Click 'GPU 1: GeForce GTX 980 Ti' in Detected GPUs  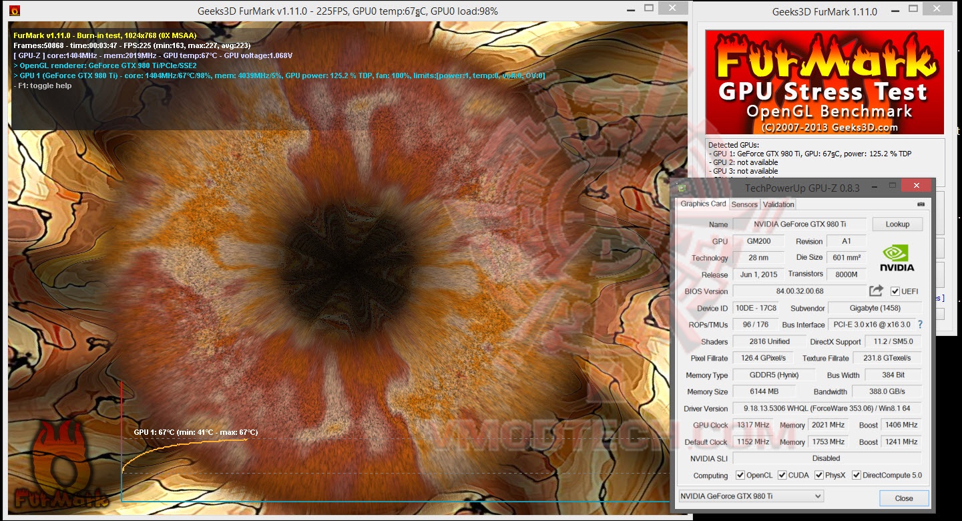[x=810, y=154]
